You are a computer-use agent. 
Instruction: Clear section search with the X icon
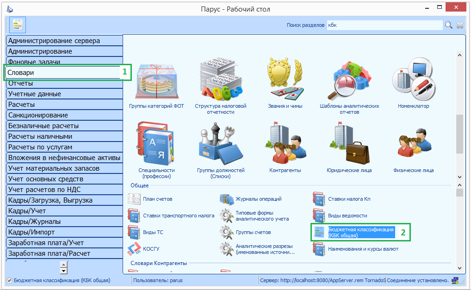(x=460, y=25)
